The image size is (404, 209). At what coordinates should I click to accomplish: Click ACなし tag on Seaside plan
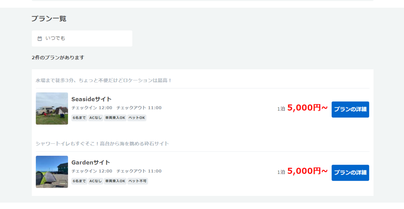[x=96, y=118]
